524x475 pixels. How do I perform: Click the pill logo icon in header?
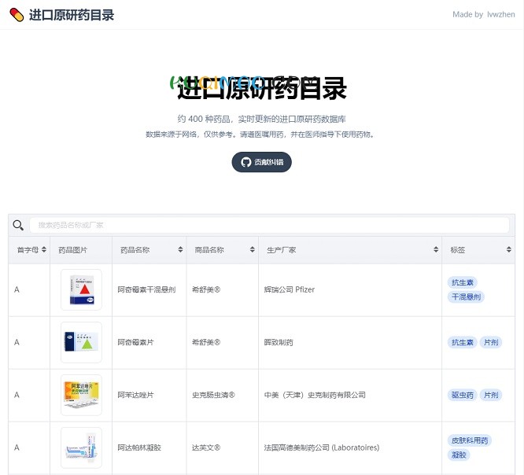point(17,15)
